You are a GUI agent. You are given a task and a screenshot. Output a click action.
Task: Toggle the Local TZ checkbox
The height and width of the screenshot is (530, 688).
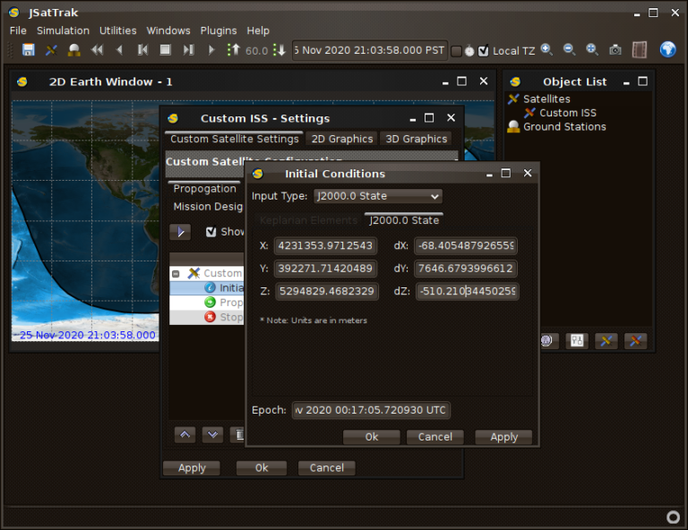point(484,51)
